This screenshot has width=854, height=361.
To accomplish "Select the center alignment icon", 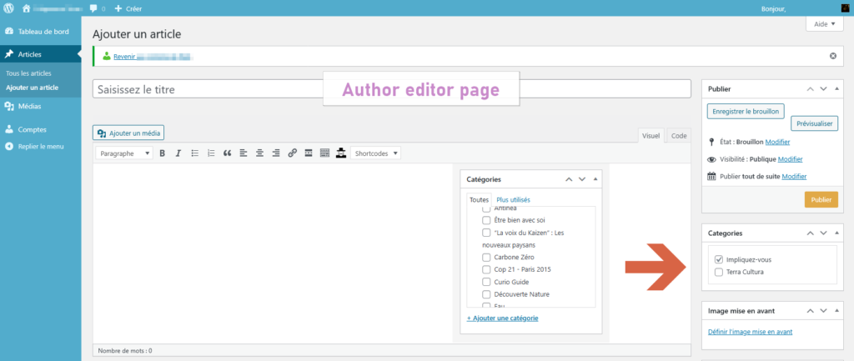I will pos(260,153).
